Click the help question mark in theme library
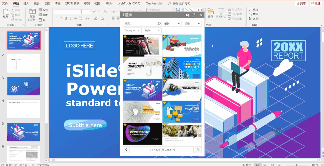 pyautogui.click(x=194, y=15)
